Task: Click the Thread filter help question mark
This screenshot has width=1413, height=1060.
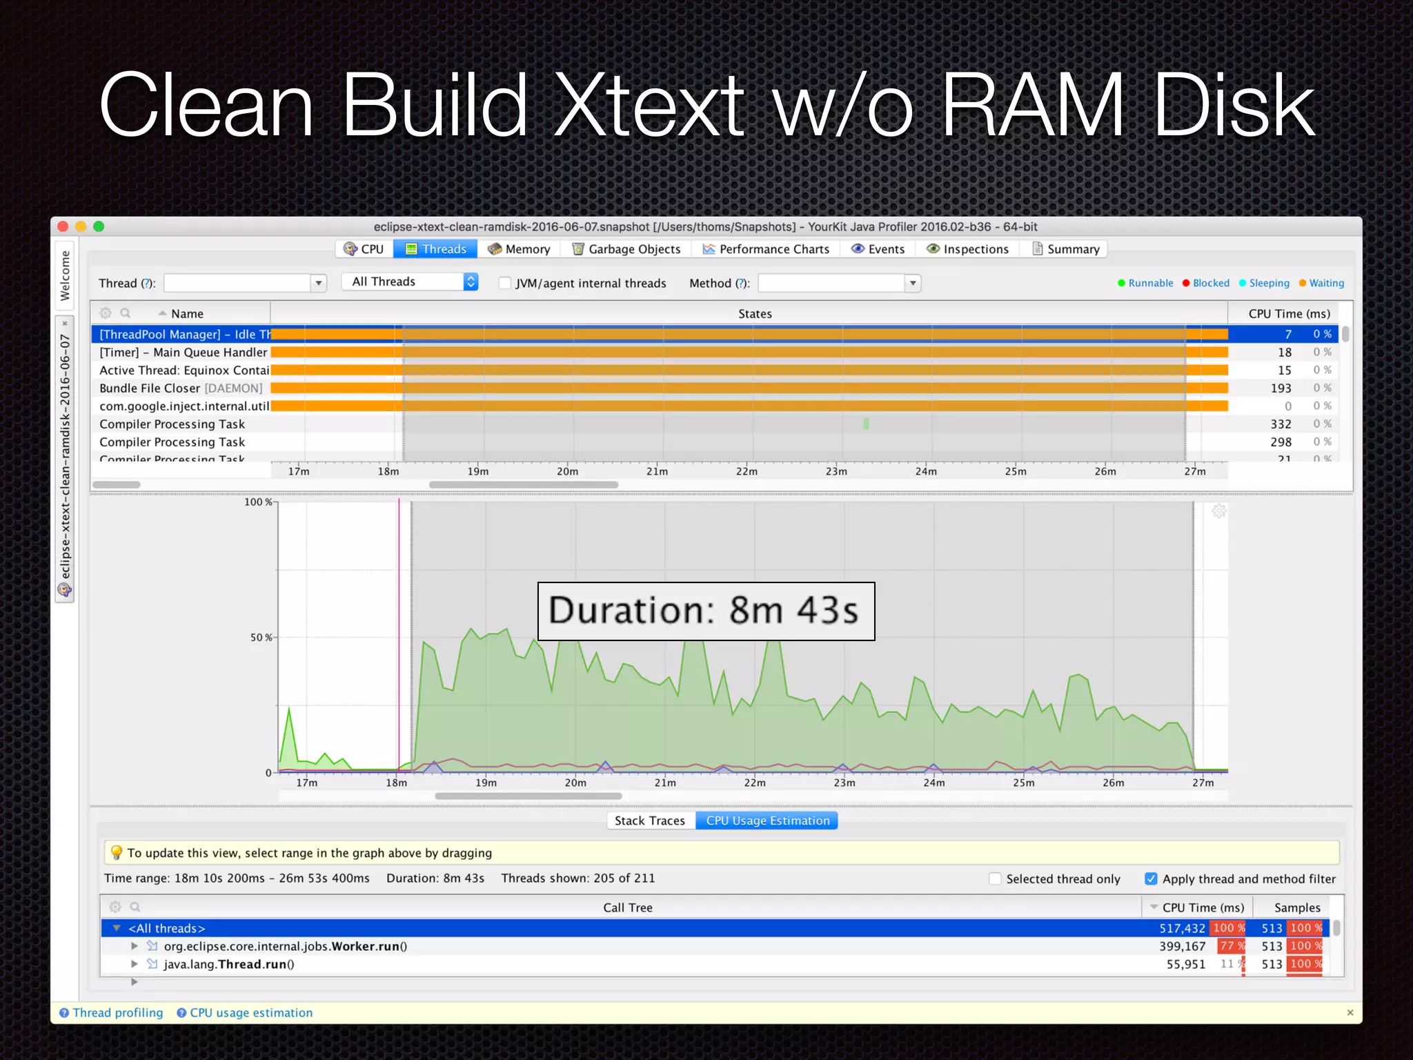Action: [x=146, y=283]
